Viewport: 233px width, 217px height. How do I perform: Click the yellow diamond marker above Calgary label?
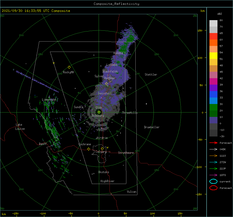[102, 149]
